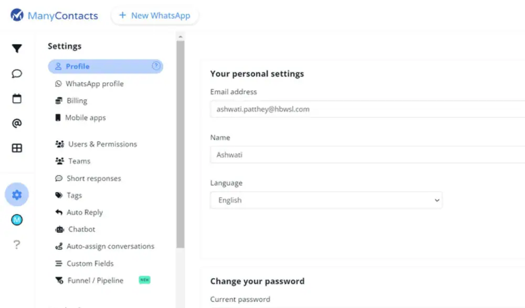Open Funnel / Pipeline settings
This screenshot has width=525, height=308.
coord(95,281)
